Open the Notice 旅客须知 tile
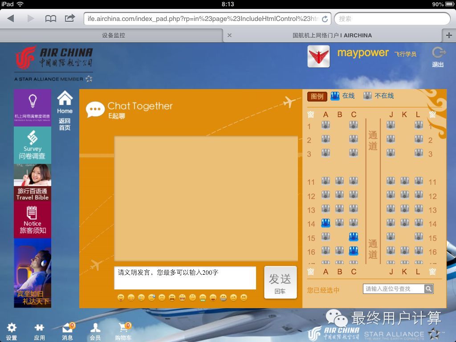The image size is (456, 342). pyautogui.click(x=33, y=220)
